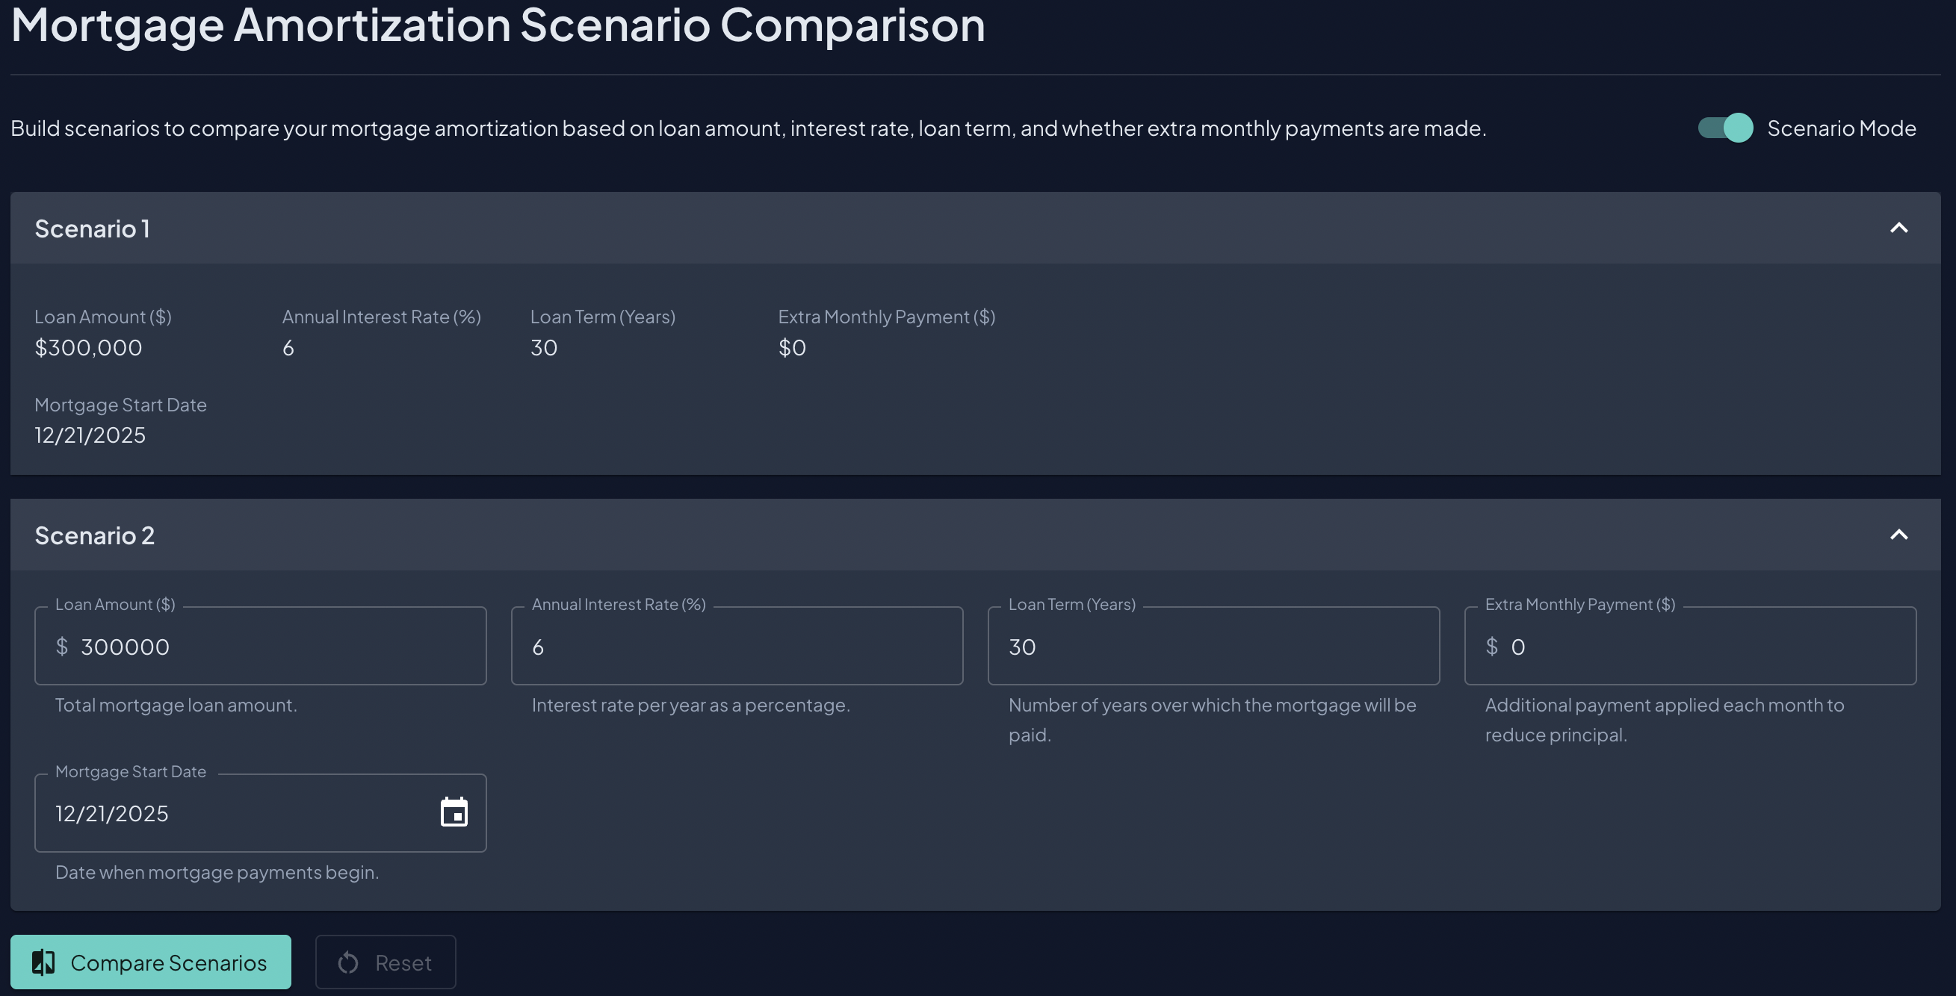Click Scenario 1 loan amount value $300,000
Image resolution: width=1956 pixels, height=996 pixels.
tap(89, 347)
